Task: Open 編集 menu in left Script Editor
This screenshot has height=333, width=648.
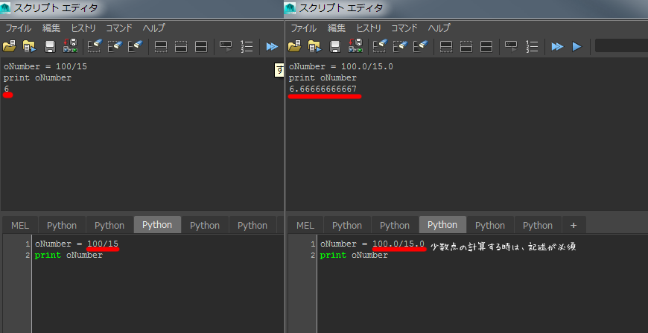Action: [x=51, y=28]
